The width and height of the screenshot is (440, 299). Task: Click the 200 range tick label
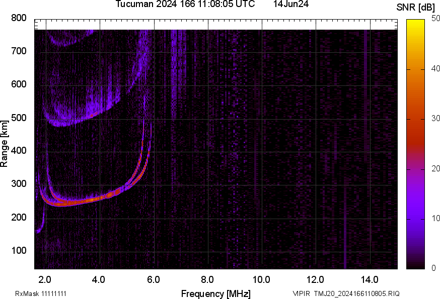[19, 218]
